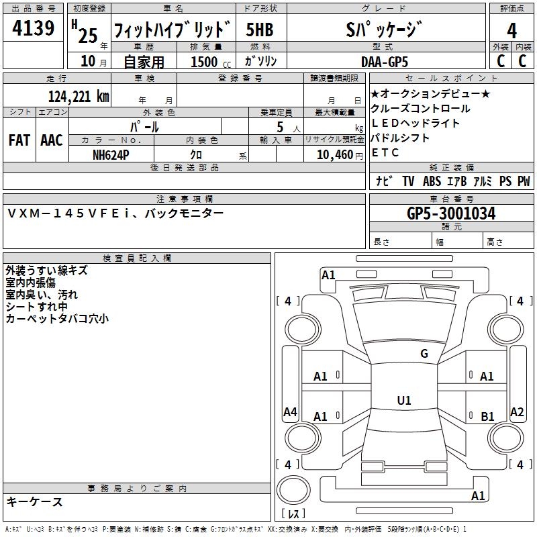Select クルーズコントロール sales point

420,108
